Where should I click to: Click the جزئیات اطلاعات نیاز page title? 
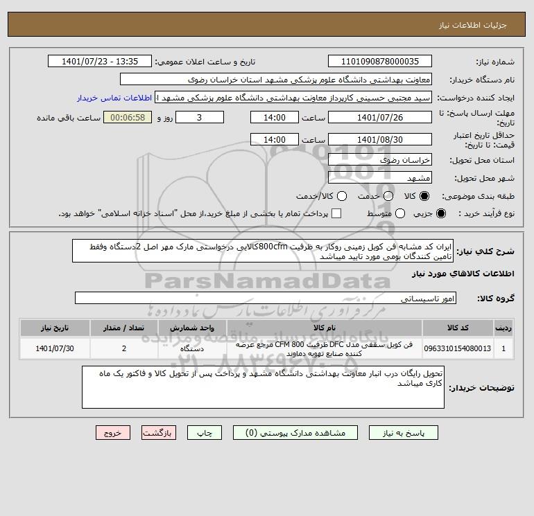coord(473,25)
